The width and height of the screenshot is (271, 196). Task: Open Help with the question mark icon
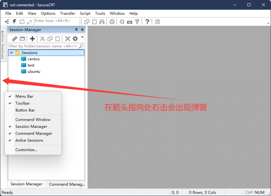click(x=147, y=22)
